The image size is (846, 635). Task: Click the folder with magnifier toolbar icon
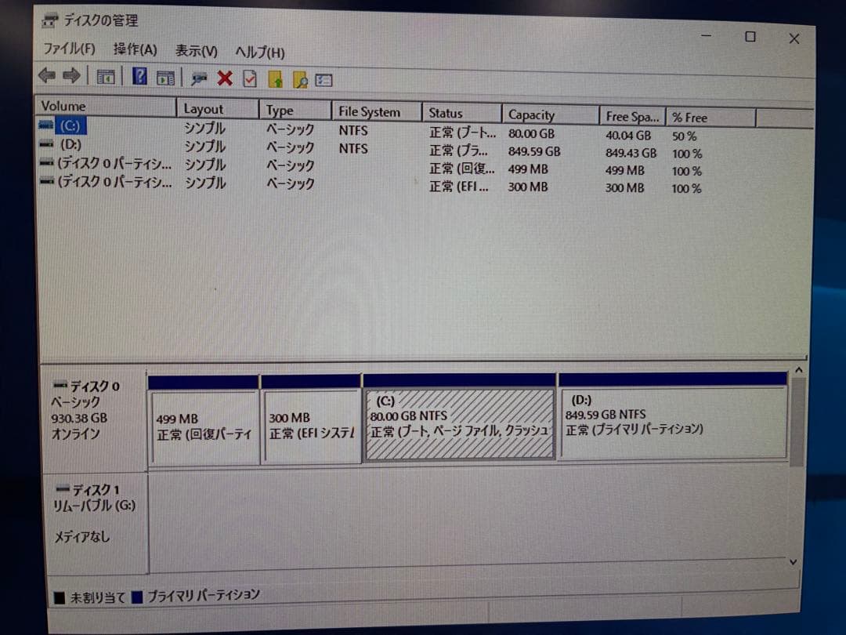(298, 78)
